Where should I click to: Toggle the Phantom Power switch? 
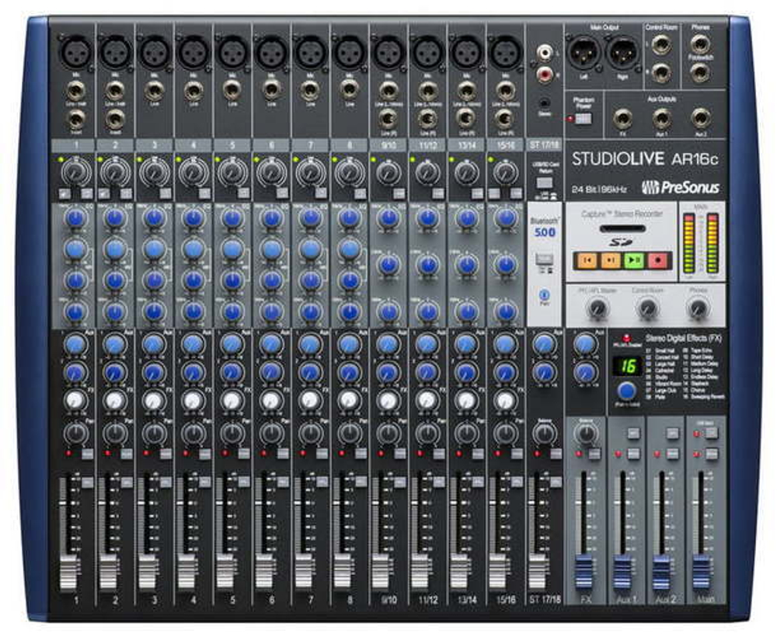pos(583,120)
